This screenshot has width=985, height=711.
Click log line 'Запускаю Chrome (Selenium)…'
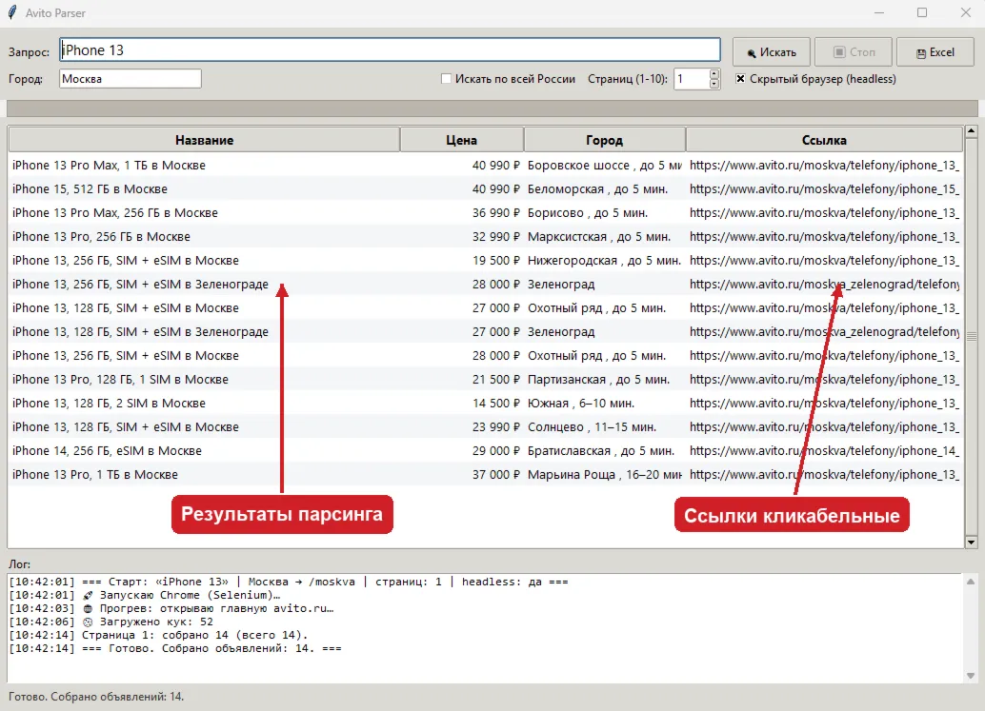[145, 595]
